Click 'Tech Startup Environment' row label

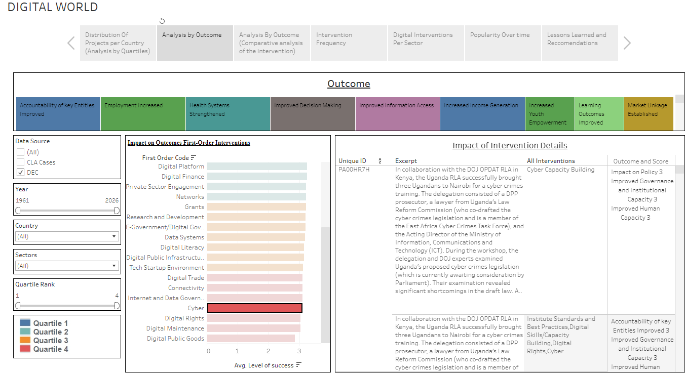pyautogui.click(x=167, y=268)
